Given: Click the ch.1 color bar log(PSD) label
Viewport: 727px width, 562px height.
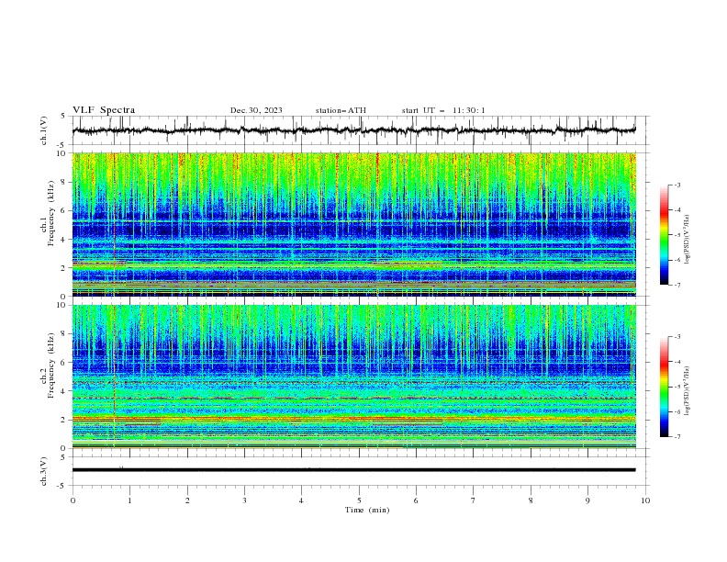Looking at the screenshot, I should point(687,240).
